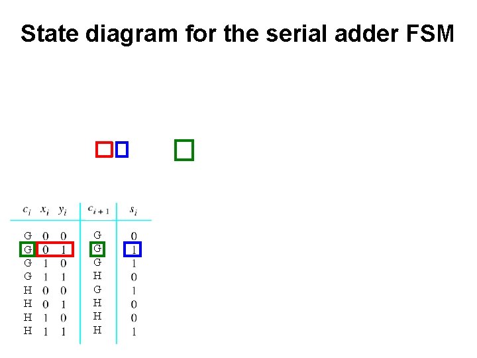Click the ci+1 column header
The height and width of the screenshot is (358, 477).
pyautogui.click(x=98, y=209)
